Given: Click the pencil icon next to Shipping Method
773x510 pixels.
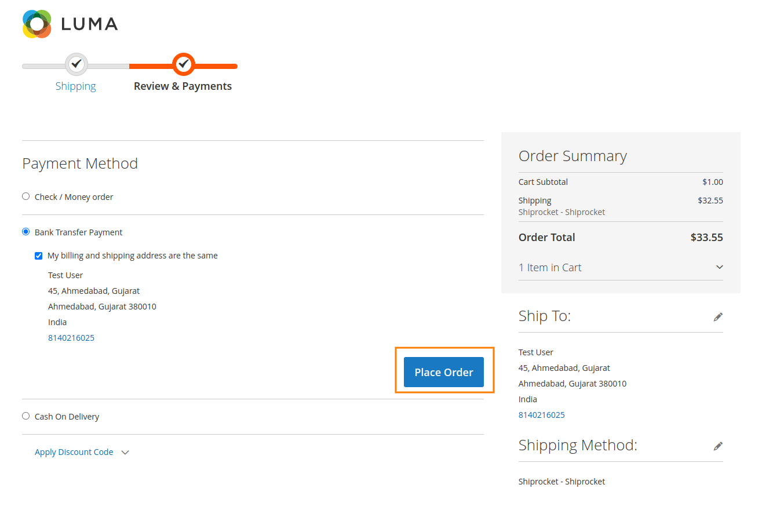Looking at the screenshot, I should pyautogui.click(x=718, y=446).
